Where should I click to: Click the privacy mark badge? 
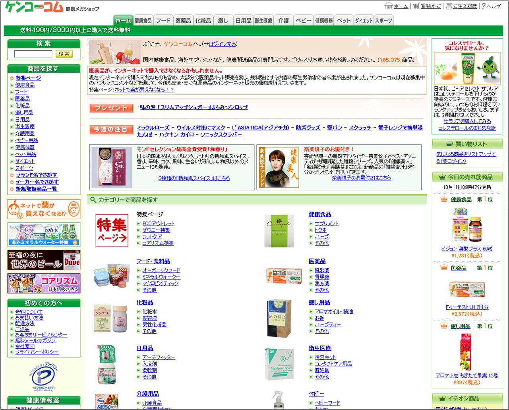[x=44, y=376]
